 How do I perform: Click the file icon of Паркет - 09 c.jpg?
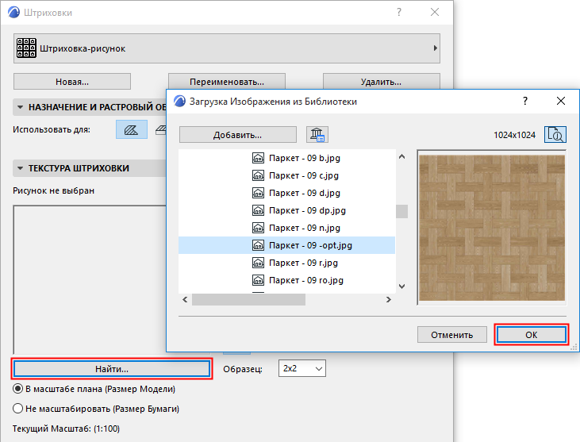258,175
